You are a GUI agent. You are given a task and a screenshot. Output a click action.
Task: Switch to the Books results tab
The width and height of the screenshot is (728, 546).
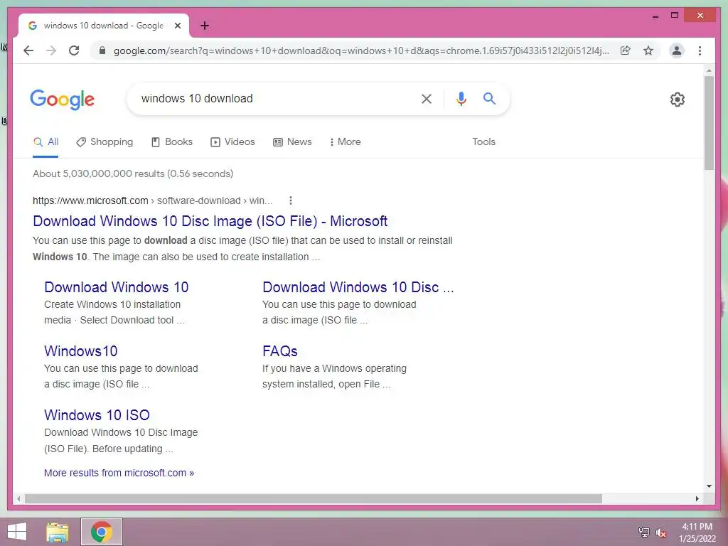click(x=172, y=142)
